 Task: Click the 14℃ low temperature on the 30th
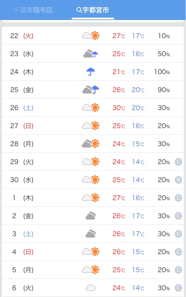coord(138,180)
